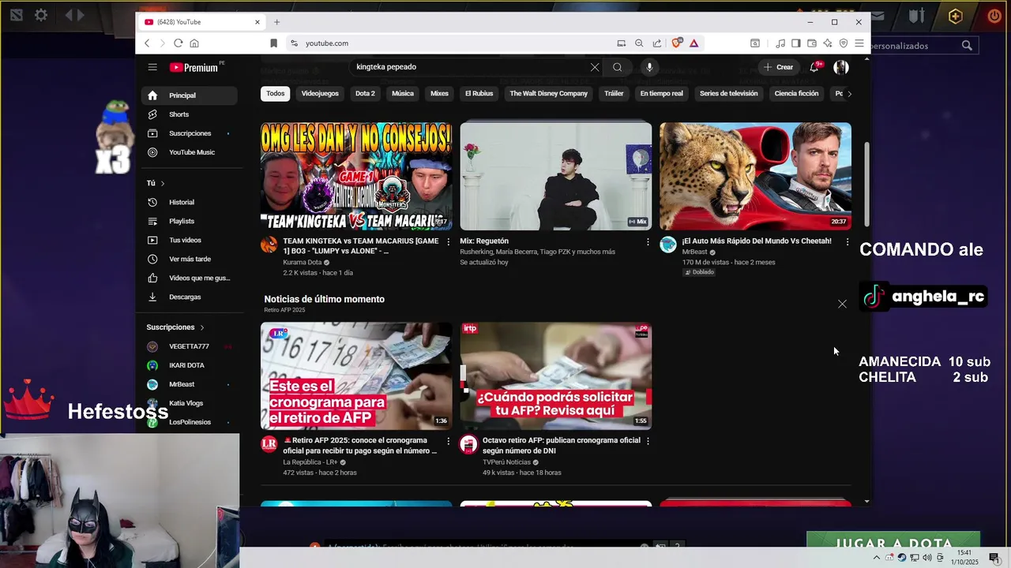Open Descargas in the sidebar

point(189,297)
